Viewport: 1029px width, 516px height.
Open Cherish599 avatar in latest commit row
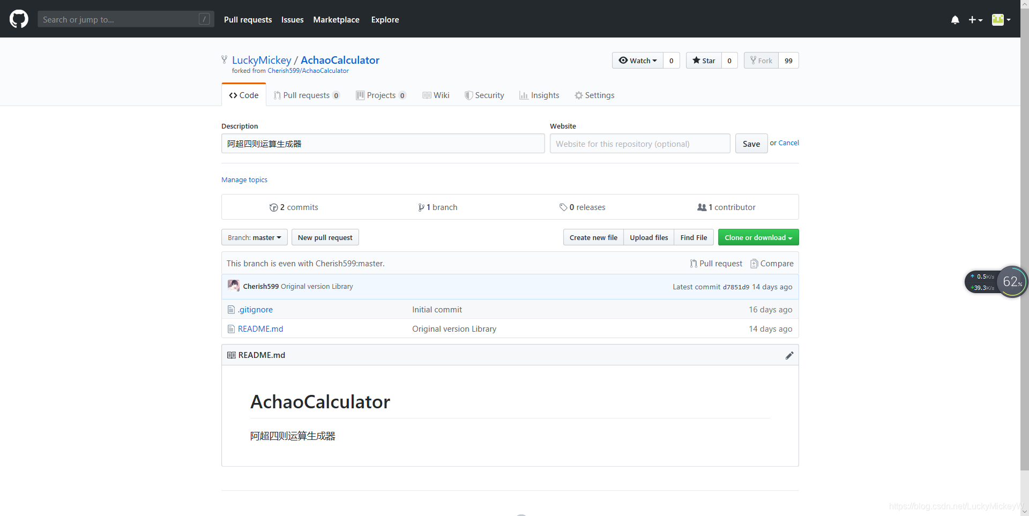(233, 286)
